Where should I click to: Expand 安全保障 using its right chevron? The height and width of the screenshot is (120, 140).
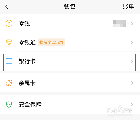pos(132,105)
